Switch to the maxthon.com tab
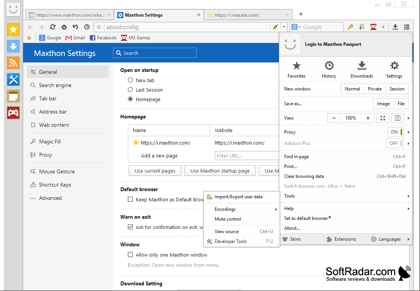 (70, 15)
